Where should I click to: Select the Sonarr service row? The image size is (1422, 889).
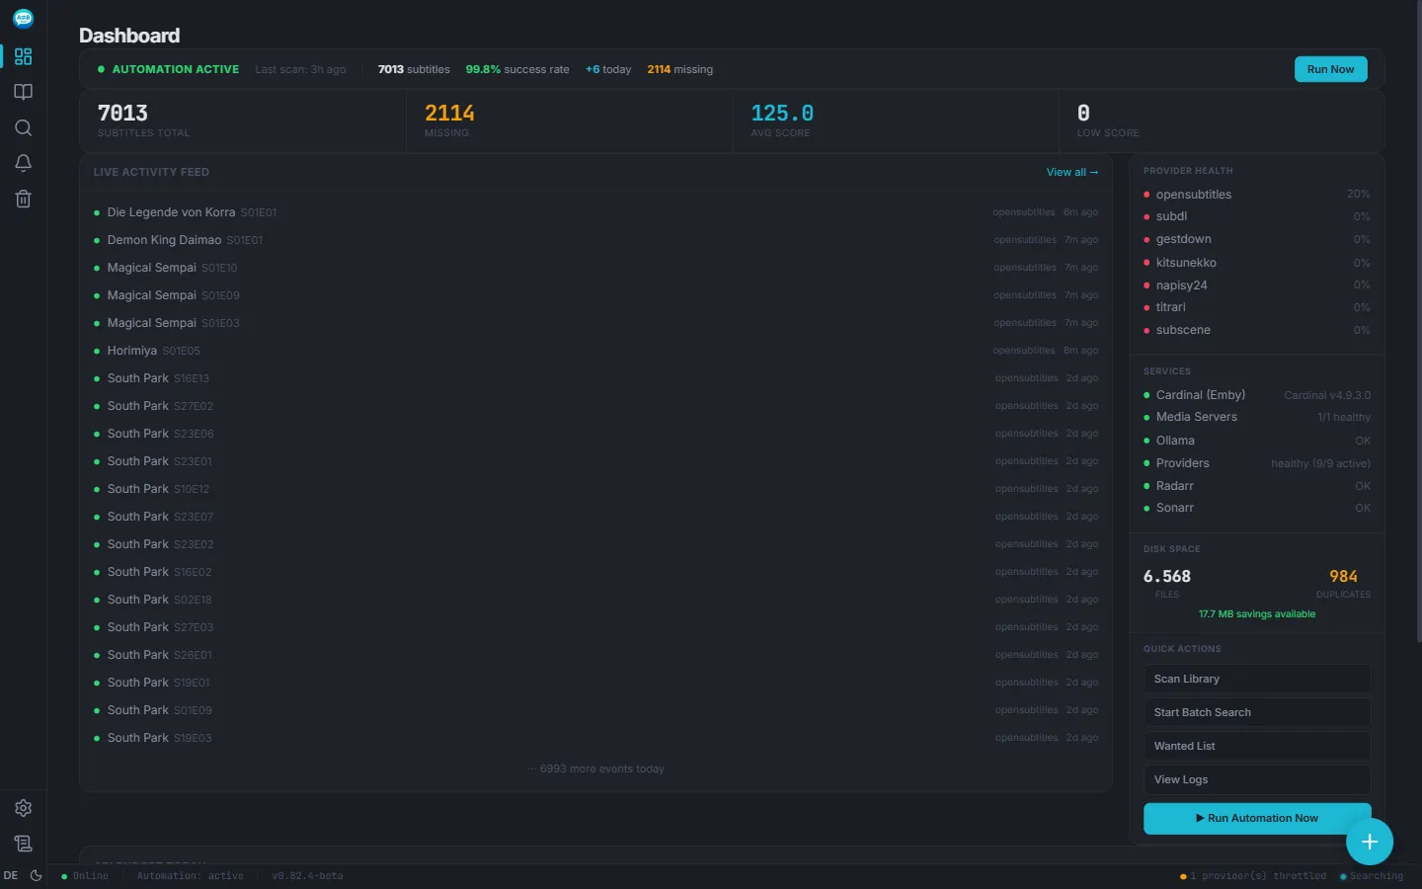click(x=1257, y=508)
